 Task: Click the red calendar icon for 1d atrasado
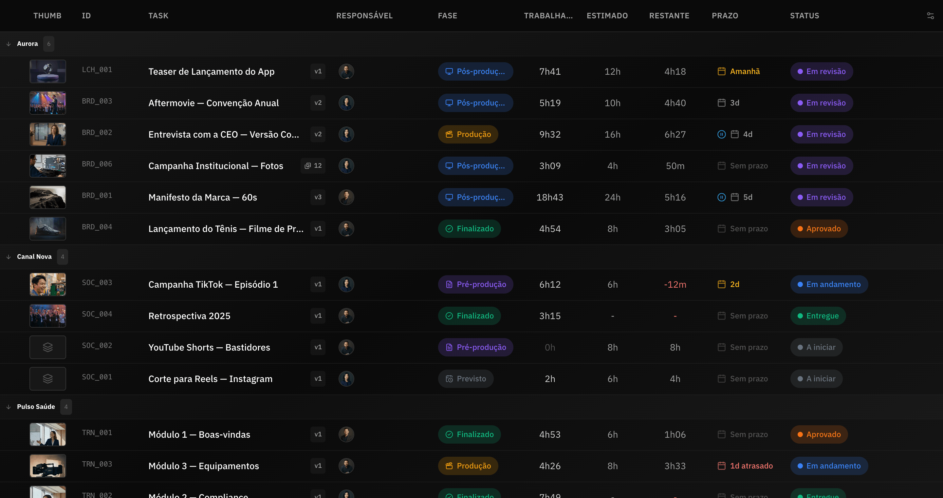tap(721, 466)
